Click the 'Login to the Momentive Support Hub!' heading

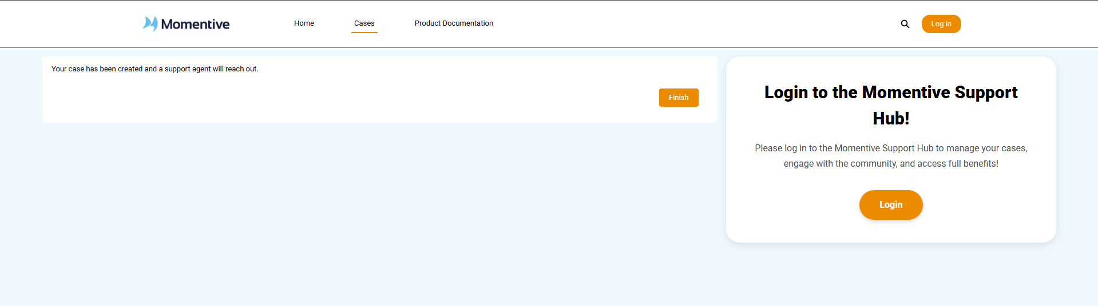pos(891,105)
